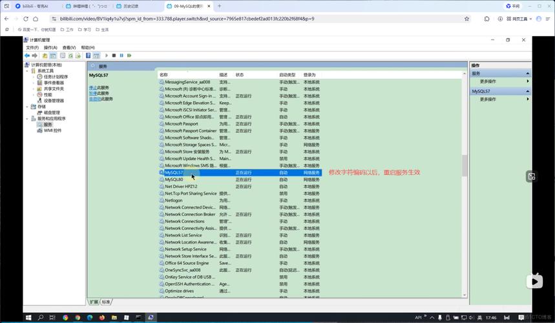The height and width of the screenshot is (323, 555).
Task: Collapse the 系统工具 tree node
Action: pyautogui.click(x=27, y=71)
